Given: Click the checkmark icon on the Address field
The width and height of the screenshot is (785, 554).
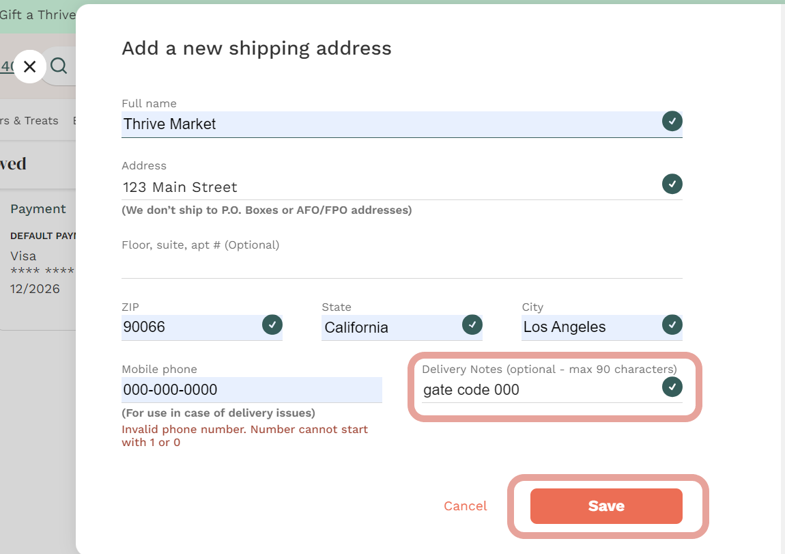Looking at the screenshot, I should pyautogui.click(x=672, y=184).
